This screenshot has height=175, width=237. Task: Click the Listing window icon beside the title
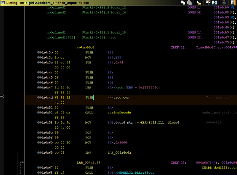click(3, 3)
